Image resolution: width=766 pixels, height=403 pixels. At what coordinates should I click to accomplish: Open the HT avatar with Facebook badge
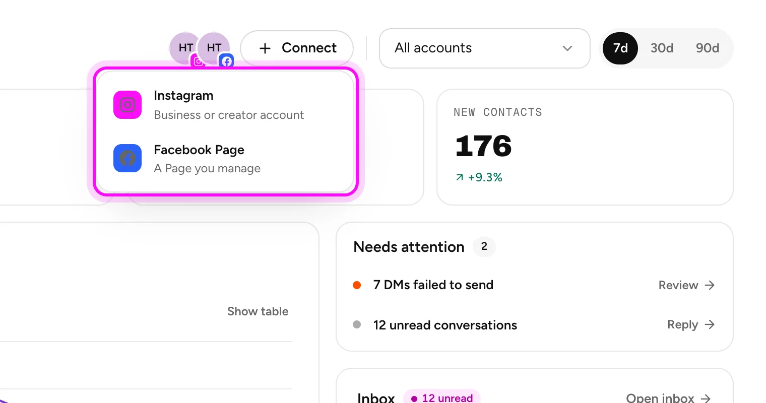tap(214, 48)
